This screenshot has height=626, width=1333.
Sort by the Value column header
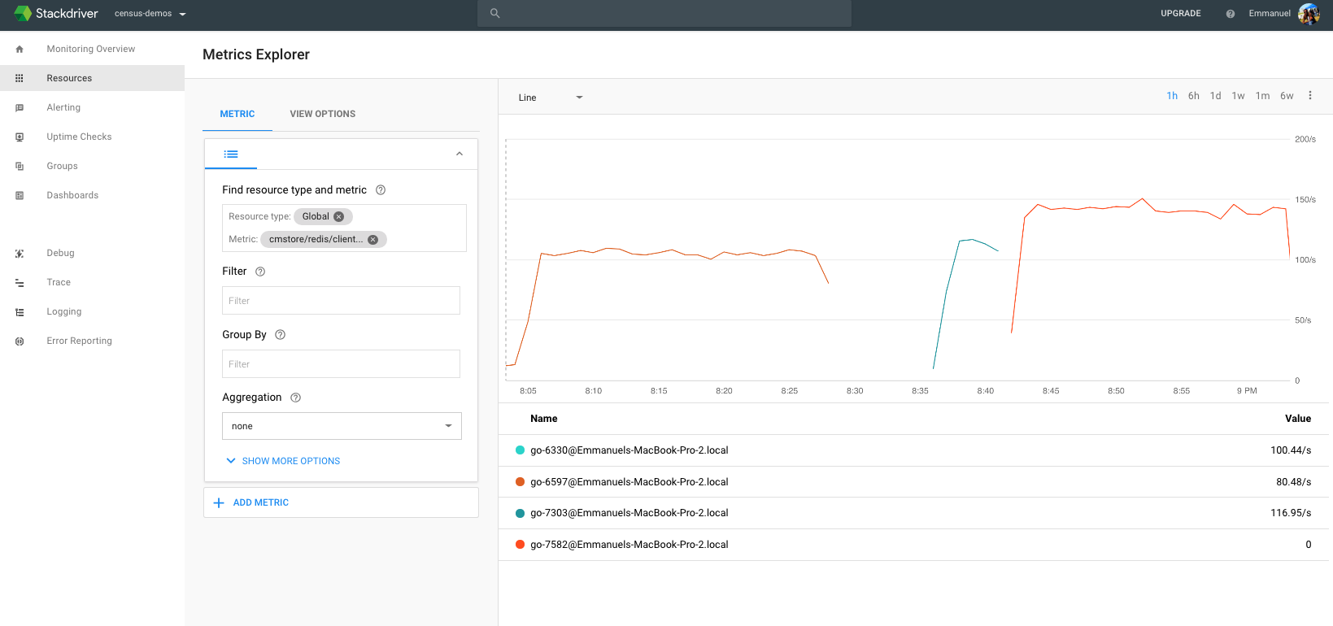(1297, 419)
